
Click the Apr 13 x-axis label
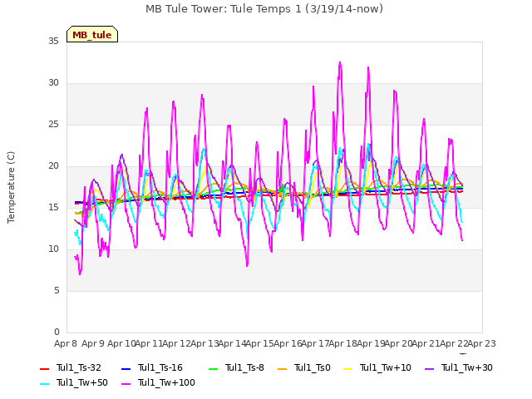204,343
